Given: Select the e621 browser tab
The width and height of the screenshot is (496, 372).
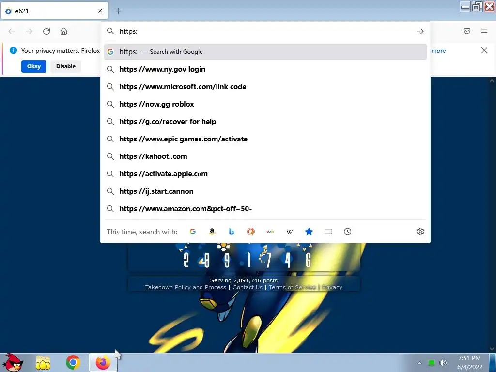Looking at the screenshot, I should click(54, 11).
